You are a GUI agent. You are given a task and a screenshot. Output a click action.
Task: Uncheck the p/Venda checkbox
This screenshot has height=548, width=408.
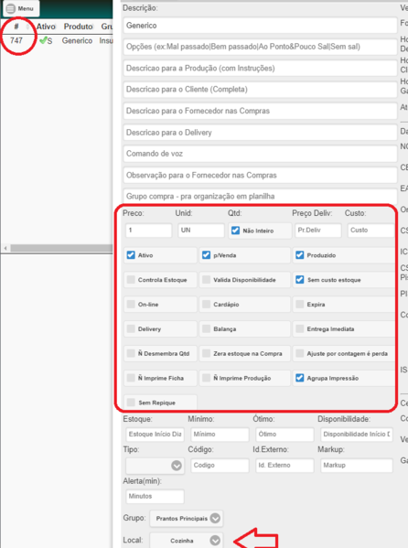206,255
